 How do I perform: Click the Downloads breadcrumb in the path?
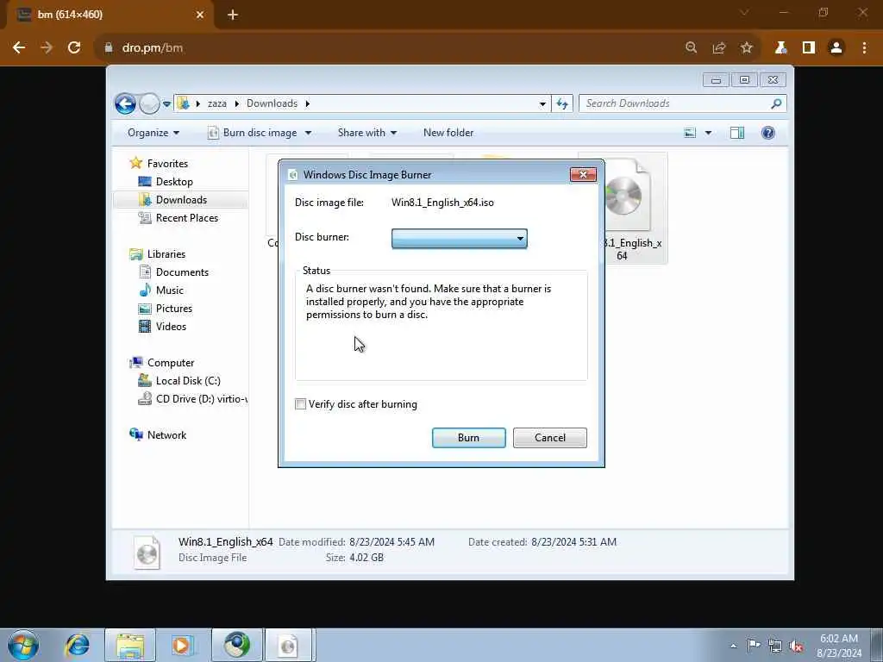click(x=272, y=103)
